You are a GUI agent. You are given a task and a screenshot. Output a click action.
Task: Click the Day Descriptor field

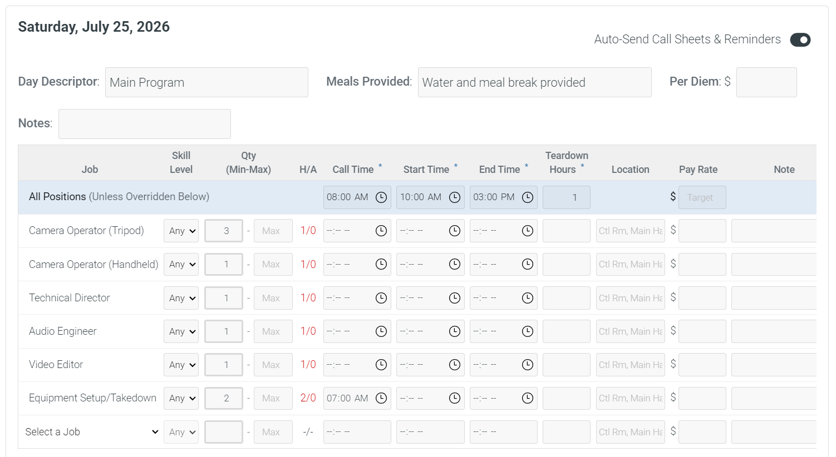(x=206, y=82)
